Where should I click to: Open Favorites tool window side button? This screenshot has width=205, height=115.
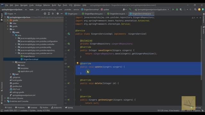(x=2, y=99)
